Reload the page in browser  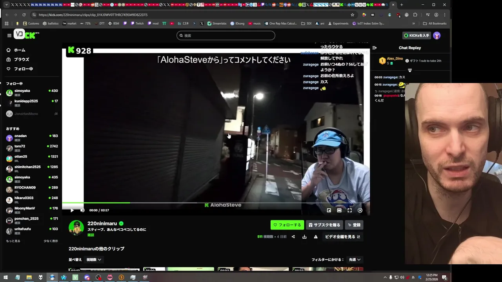coord(24,15)
